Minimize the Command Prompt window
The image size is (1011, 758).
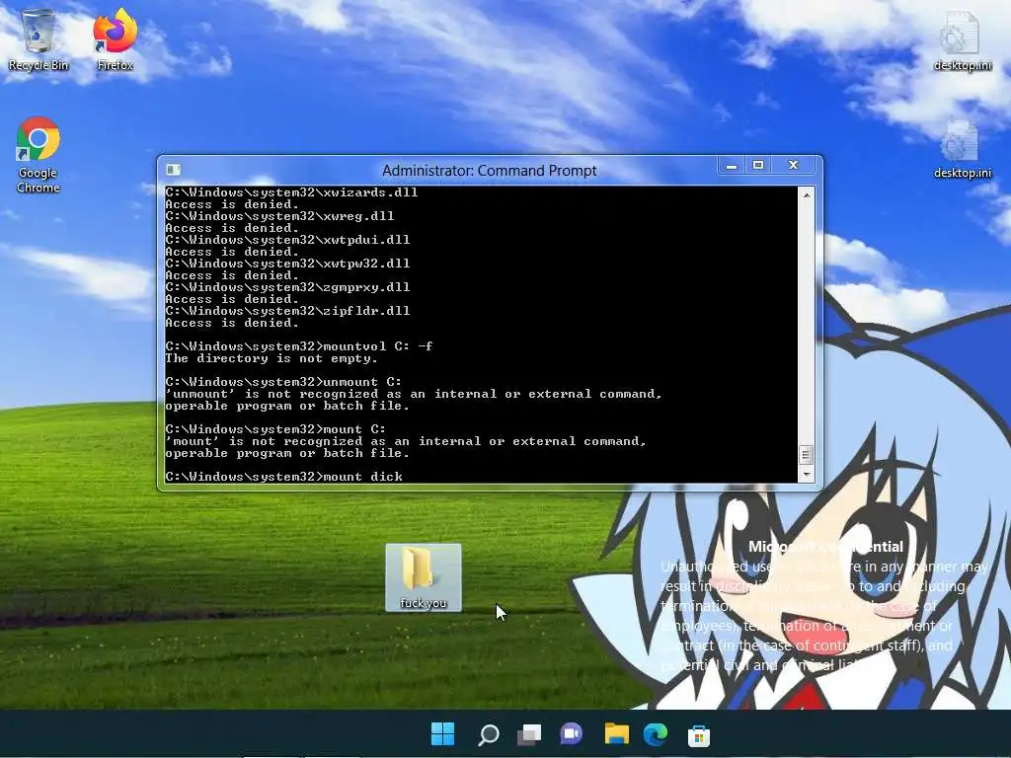tap(732, 166)
